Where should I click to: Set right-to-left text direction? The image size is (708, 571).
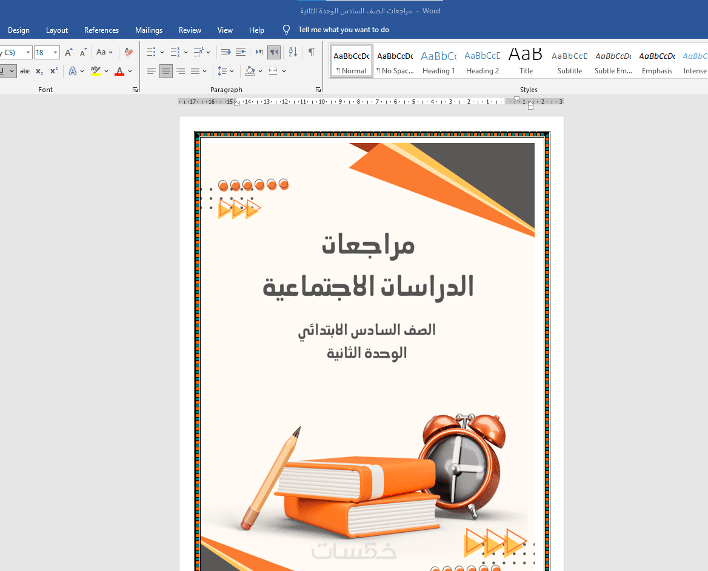273,52
